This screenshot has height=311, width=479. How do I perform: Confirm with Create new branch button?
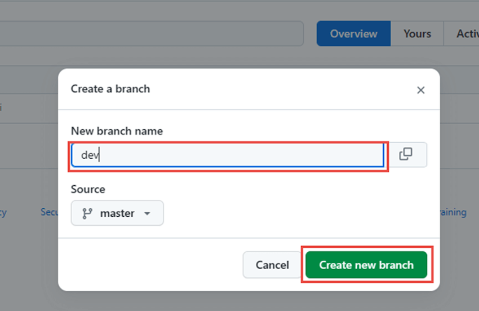(x=366, y=265)
